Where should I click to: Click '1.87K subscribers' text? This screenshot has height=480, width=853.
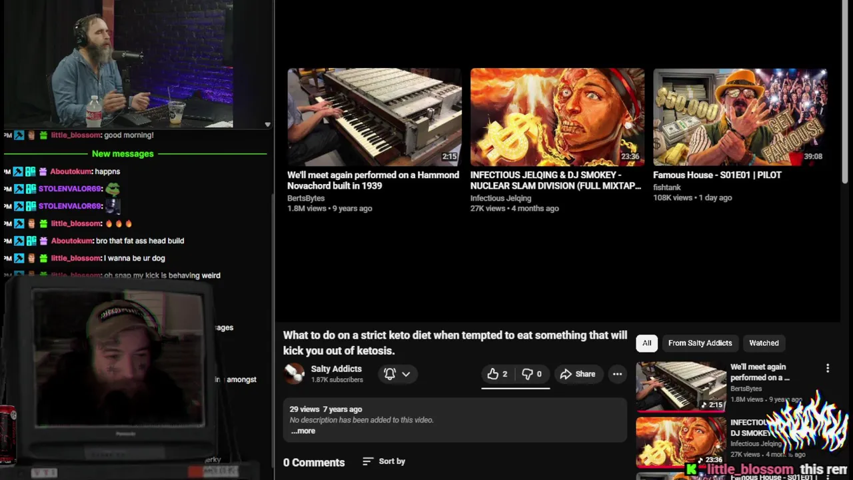pyautogui.click(x=337, y=380)
